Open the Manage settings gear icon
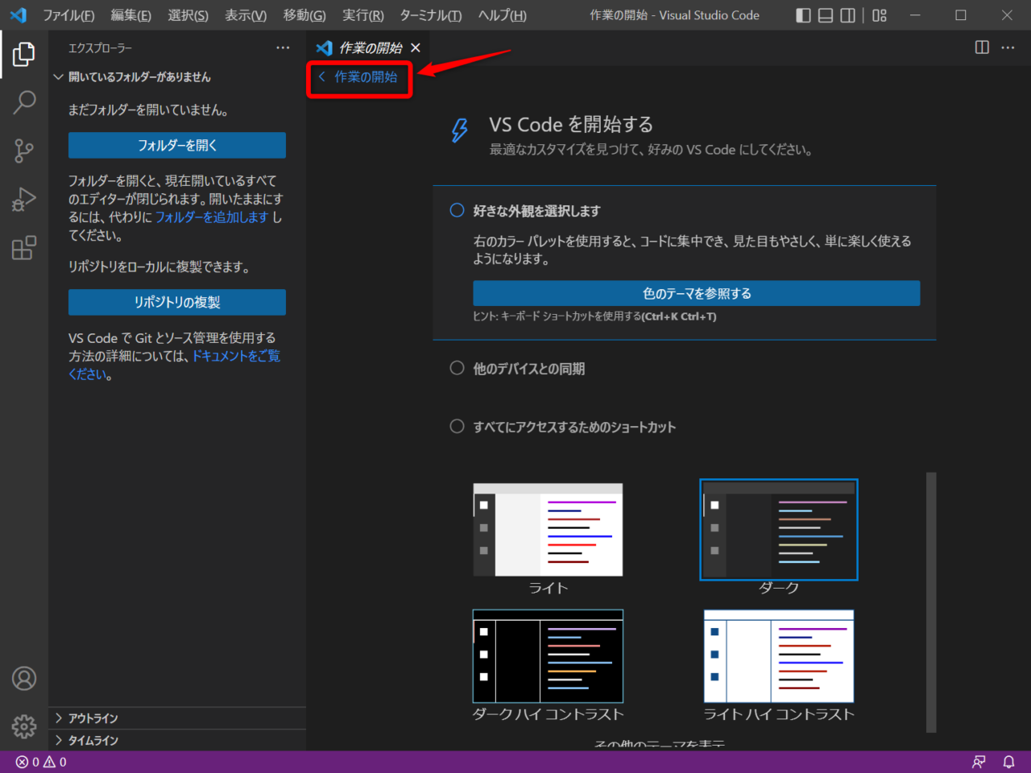 point(23,726)
